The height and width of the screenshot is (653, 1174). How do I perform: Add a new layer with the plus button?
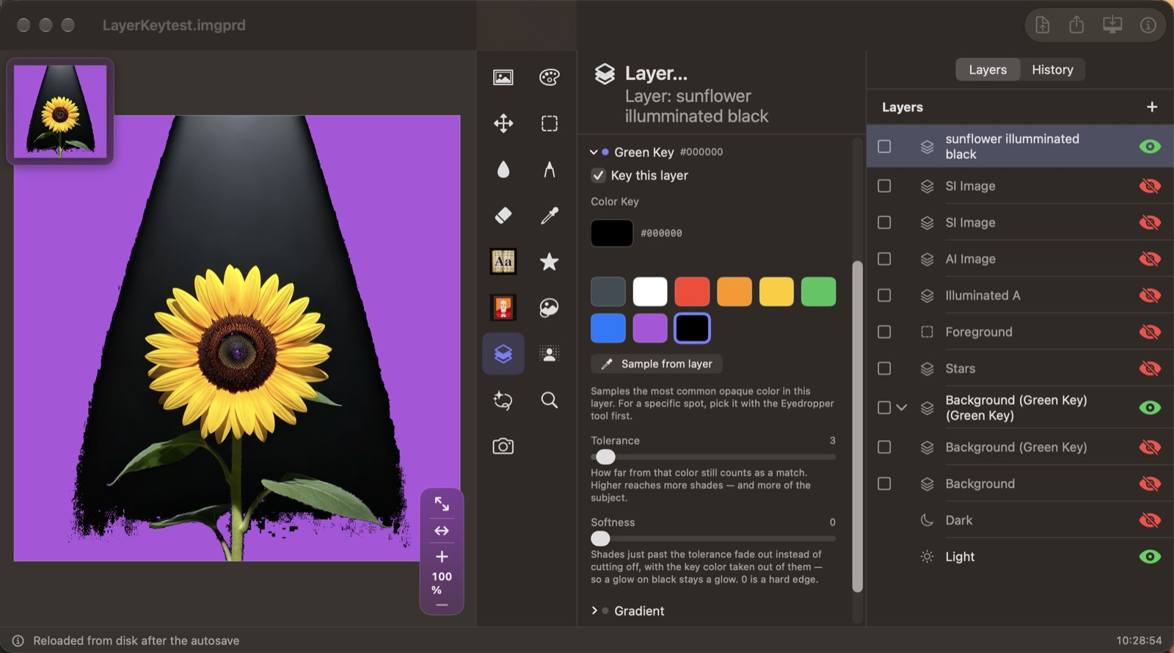(x=1152, y=107)
